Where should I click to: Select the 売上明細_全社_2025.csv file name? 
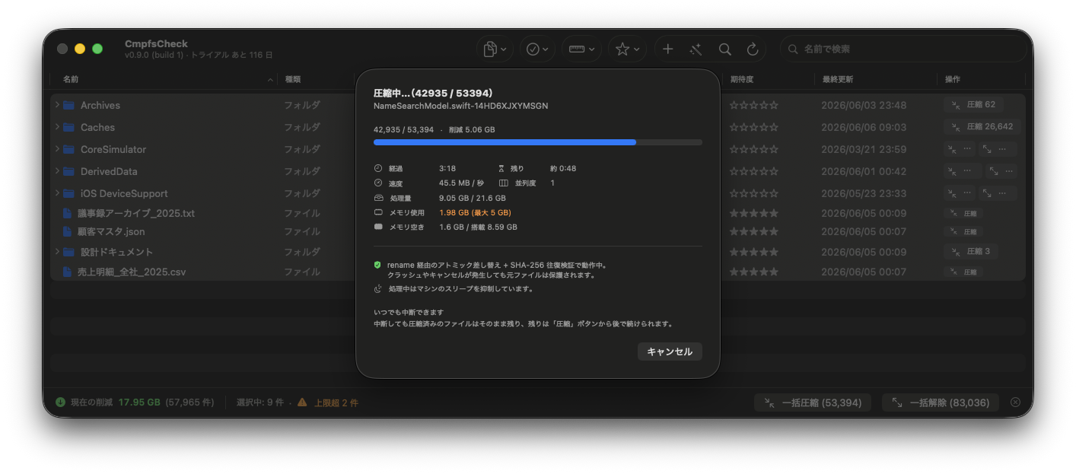pos(132,272)
